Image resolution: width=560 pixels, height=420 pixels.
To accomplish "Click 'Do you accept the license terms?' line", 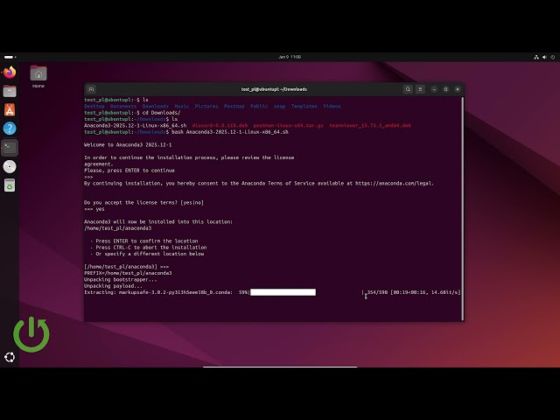I will click(x=143, y=202).
